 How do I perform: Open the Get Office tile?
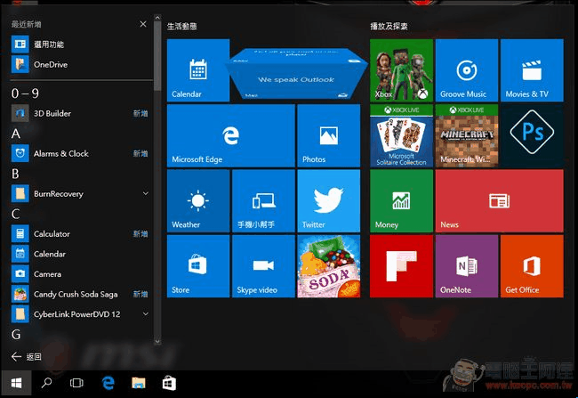[531, 265]
